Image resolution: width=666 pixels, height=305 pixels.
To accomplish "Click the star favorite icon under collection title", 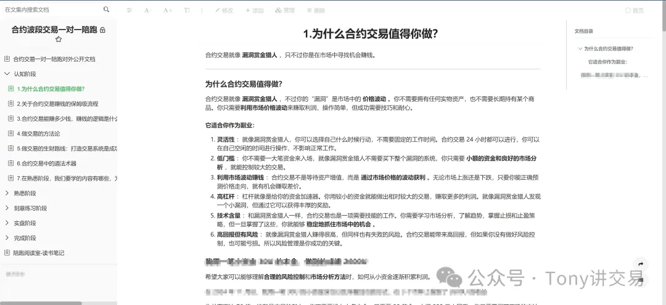I will (59, 39).
